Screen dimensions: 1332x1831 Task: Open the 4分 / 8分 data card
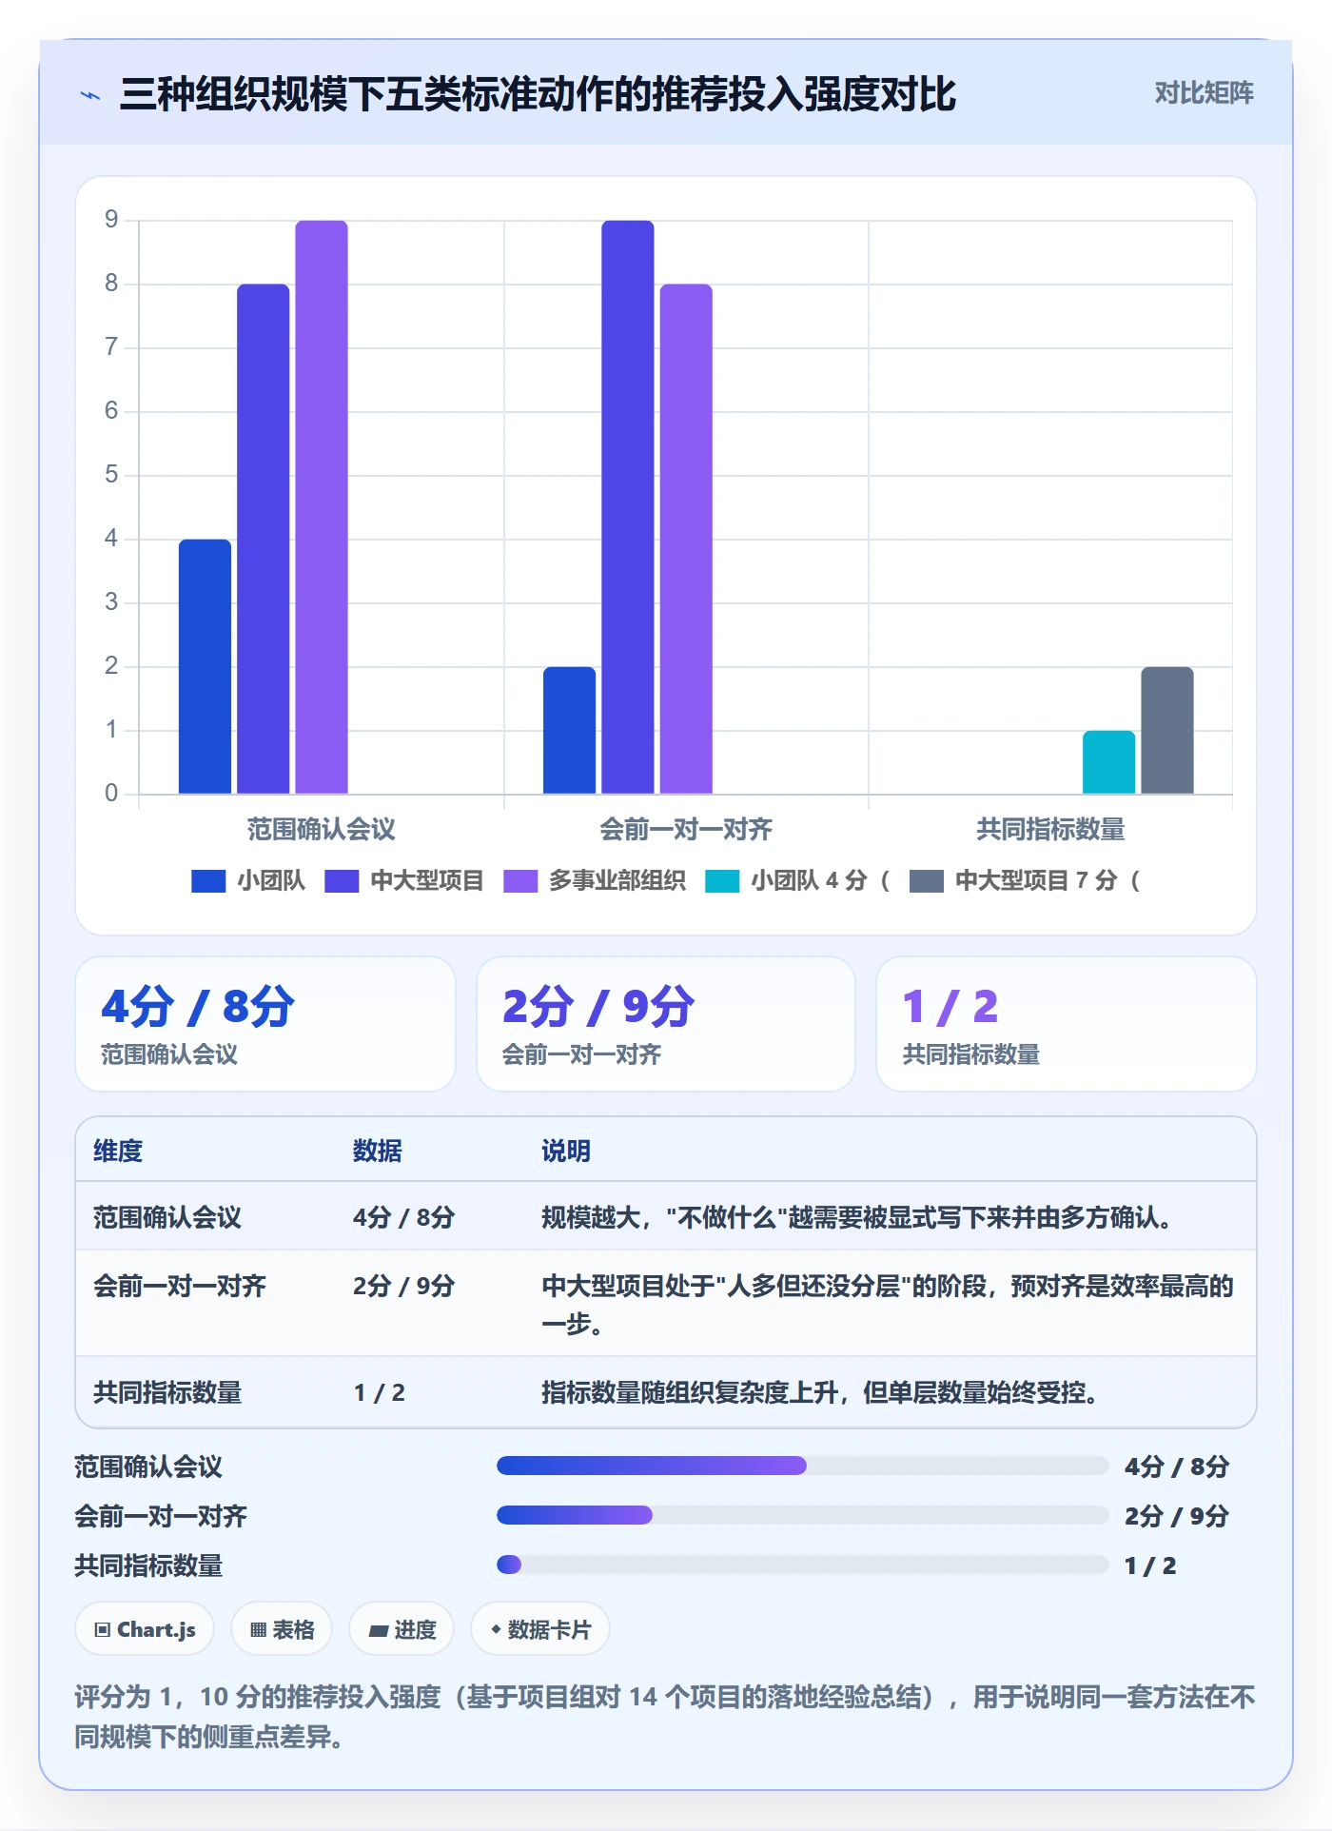pyautogui.click(x=265, y=1024)
